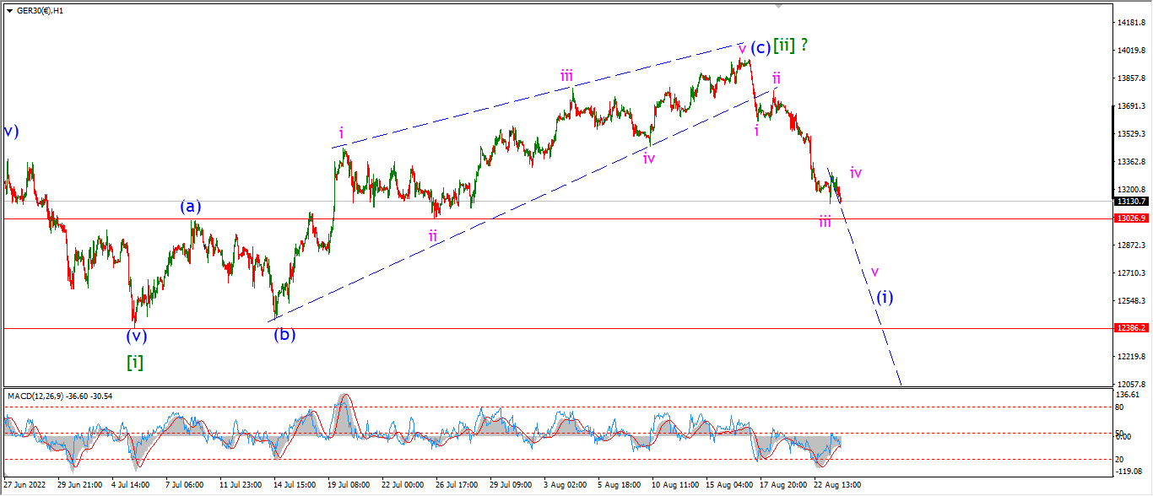The height and width of the screenshot is (496, 1153).
Task: Click the blue (b) wave label
Action: pos(284,334)
